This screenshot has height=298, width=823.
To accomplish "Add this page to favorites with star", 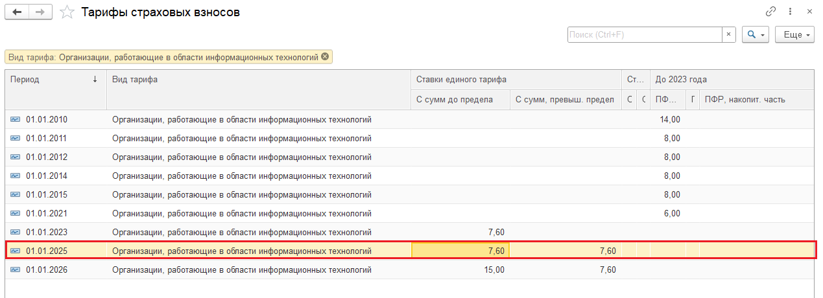I will 66,12.
